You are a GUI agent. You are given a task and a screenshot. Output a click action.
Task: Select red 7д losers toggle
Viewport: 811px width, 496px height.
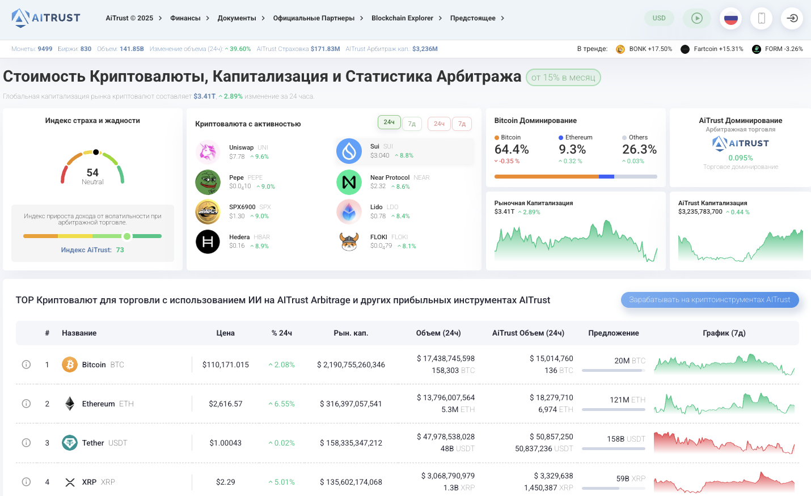(462, 124)
